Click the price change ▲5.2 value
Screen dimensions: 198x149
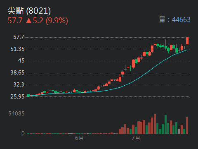point(35,21)
